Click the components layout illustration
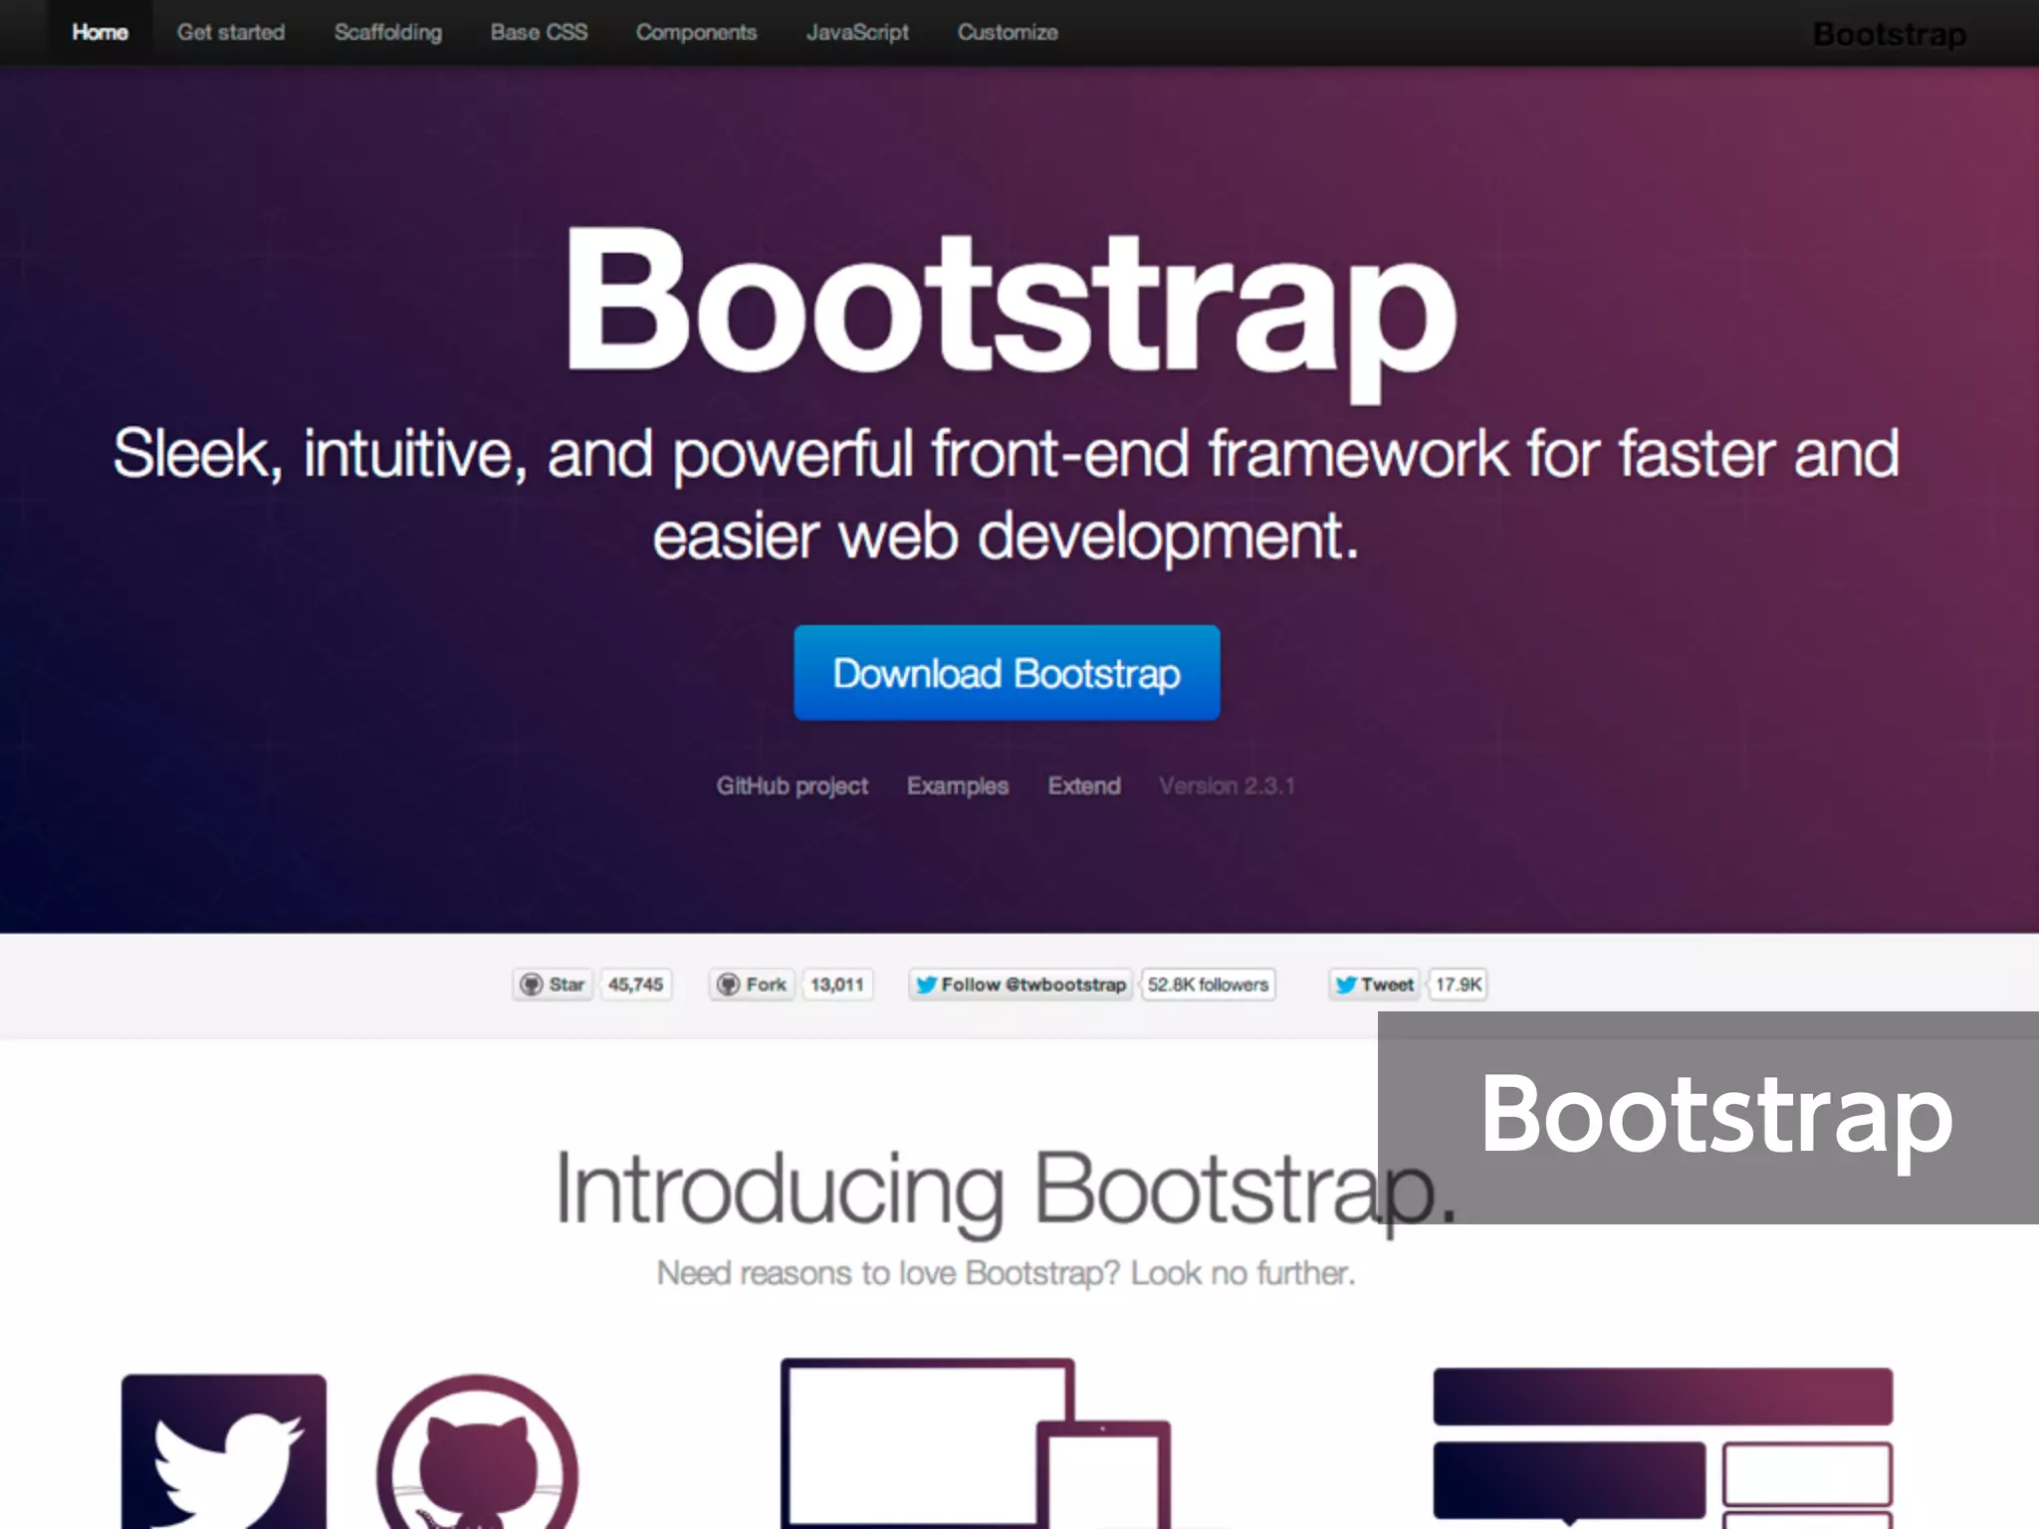 pos(1663,1448)
